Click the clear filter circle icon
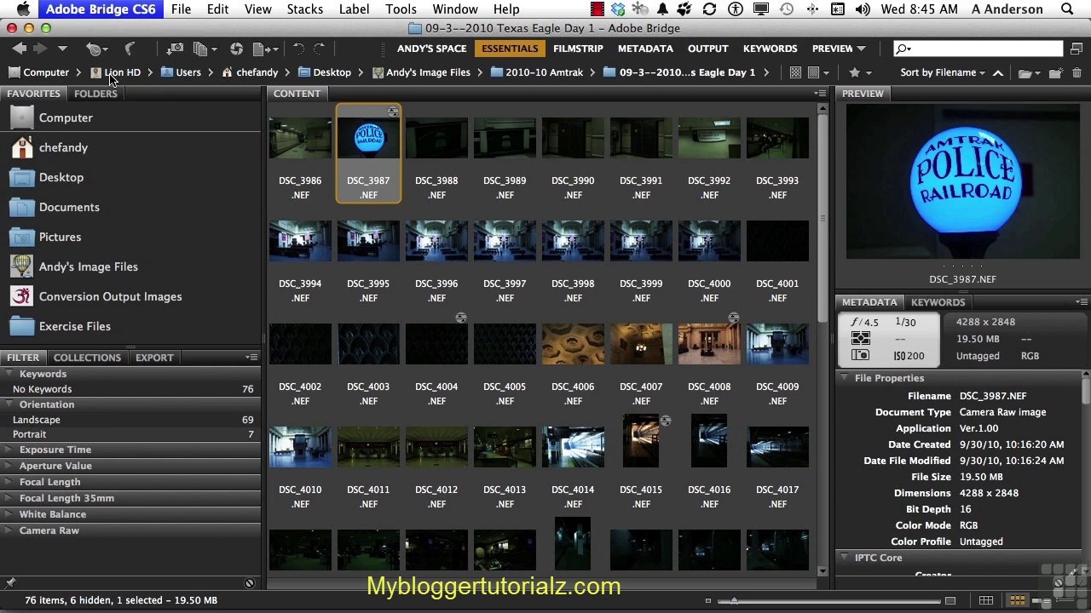 250,583
